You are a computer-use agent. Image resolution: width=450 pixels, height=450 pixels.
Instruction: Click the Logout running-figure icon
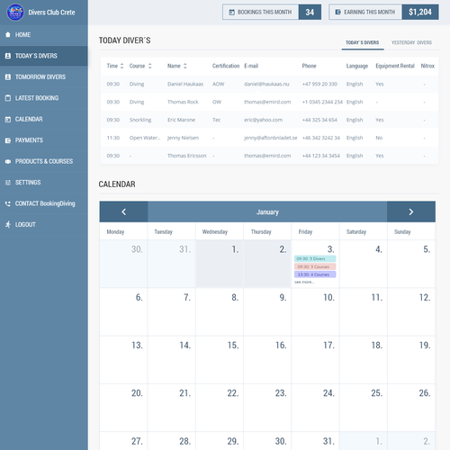pos(8,224)
